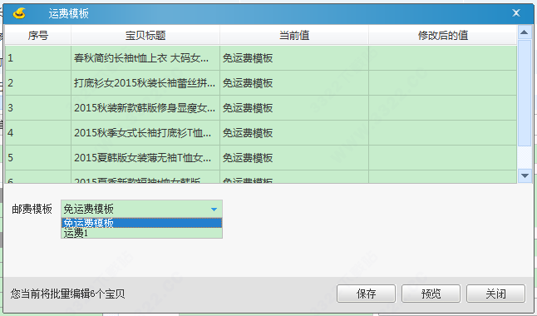The height and width of the screenshot is (316, 537).
Task: Click 免运费模板 value in row 2
Action: [248, 83]
